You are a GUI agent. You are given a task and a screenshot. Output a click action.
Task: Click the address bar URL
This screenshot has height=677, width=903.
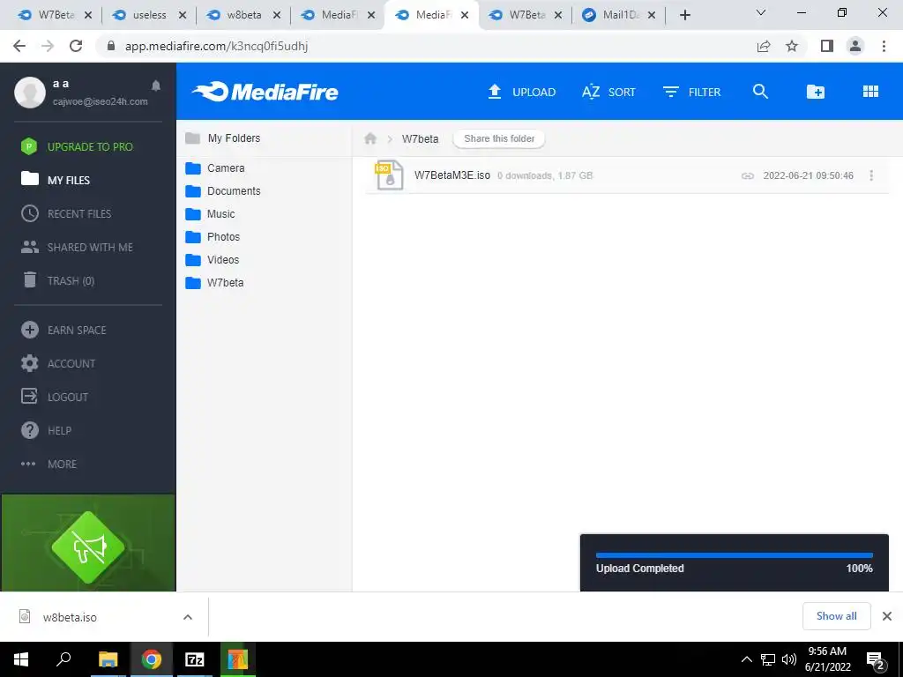(217, 46)
